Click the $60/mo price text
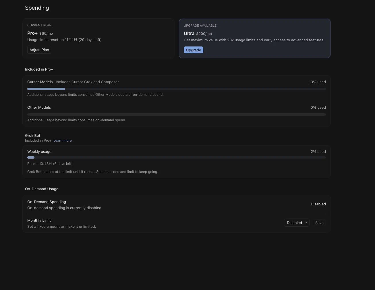This screenshot has height=290, width=375. pyautogui.click(x=46, y=34)
